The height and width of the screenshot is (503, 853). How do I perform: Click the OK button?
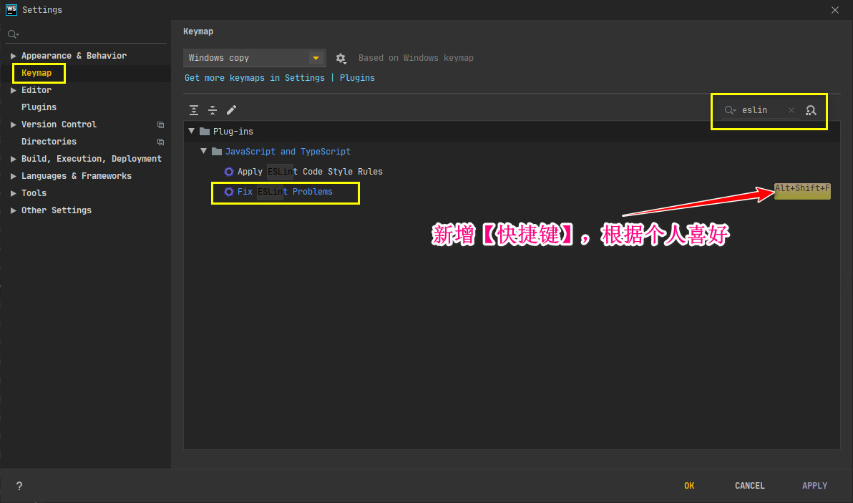(x=689, y=486)
